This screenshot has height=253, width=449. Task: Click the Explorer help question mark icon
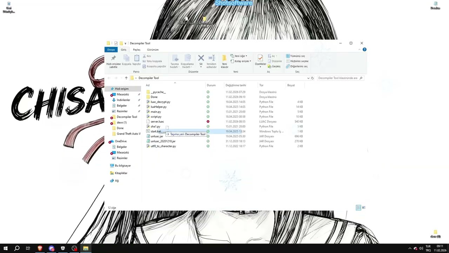tap(364, 50)
